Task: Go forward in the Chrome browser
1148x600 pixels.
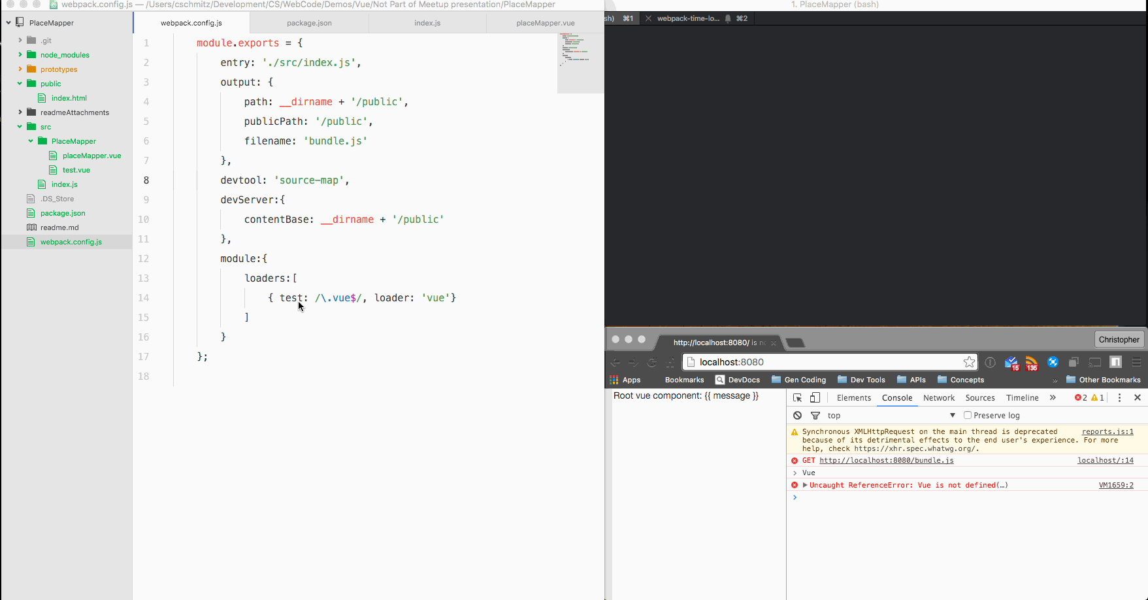Action: pos(633,362)
